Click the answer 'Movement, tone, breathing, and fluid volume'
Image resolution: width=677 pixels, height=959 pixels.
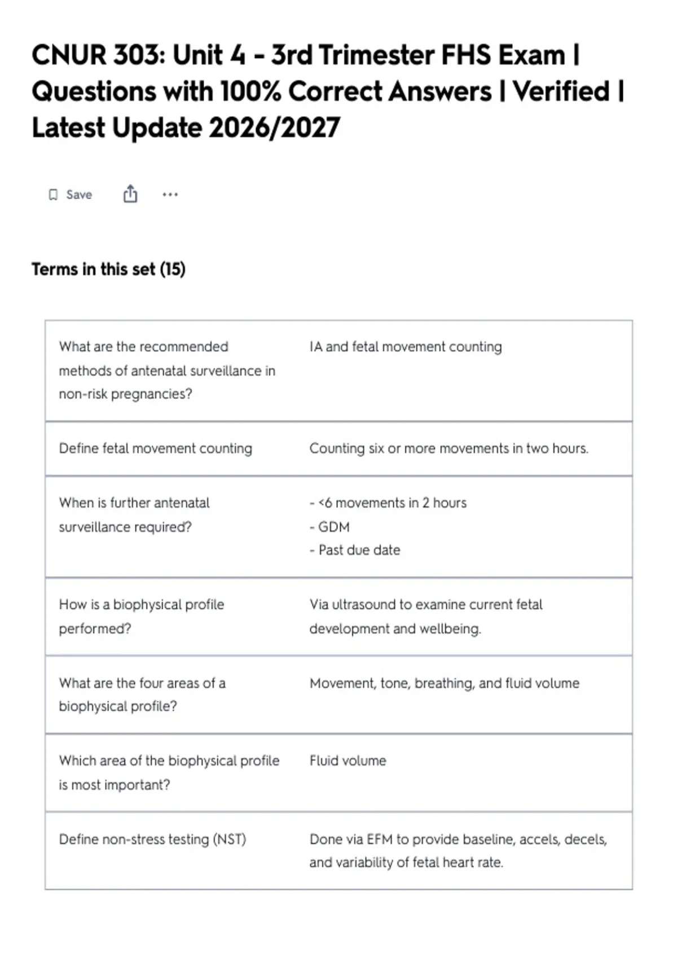[x=445, y=683]
